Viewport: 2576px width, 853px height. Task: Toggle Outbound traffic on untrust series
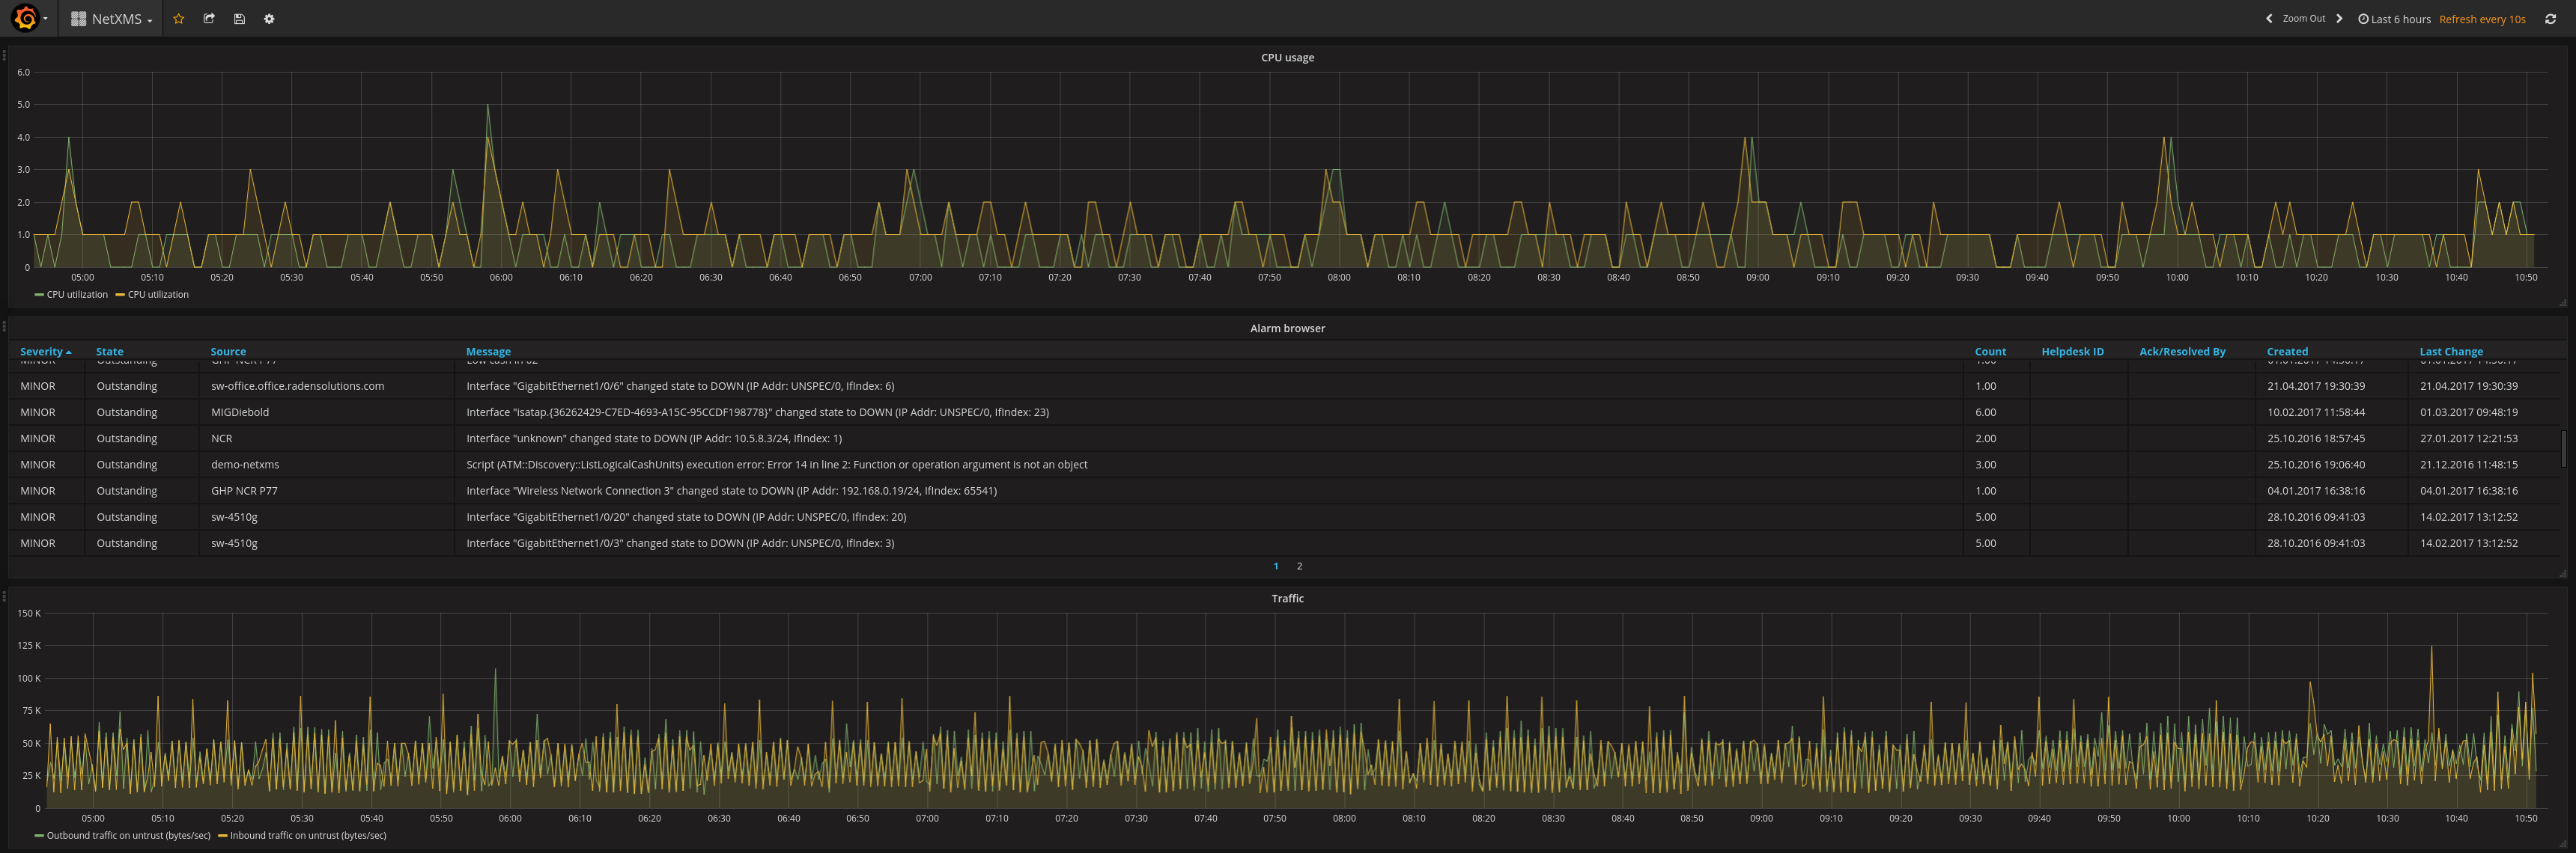click(x=128, y=835)
